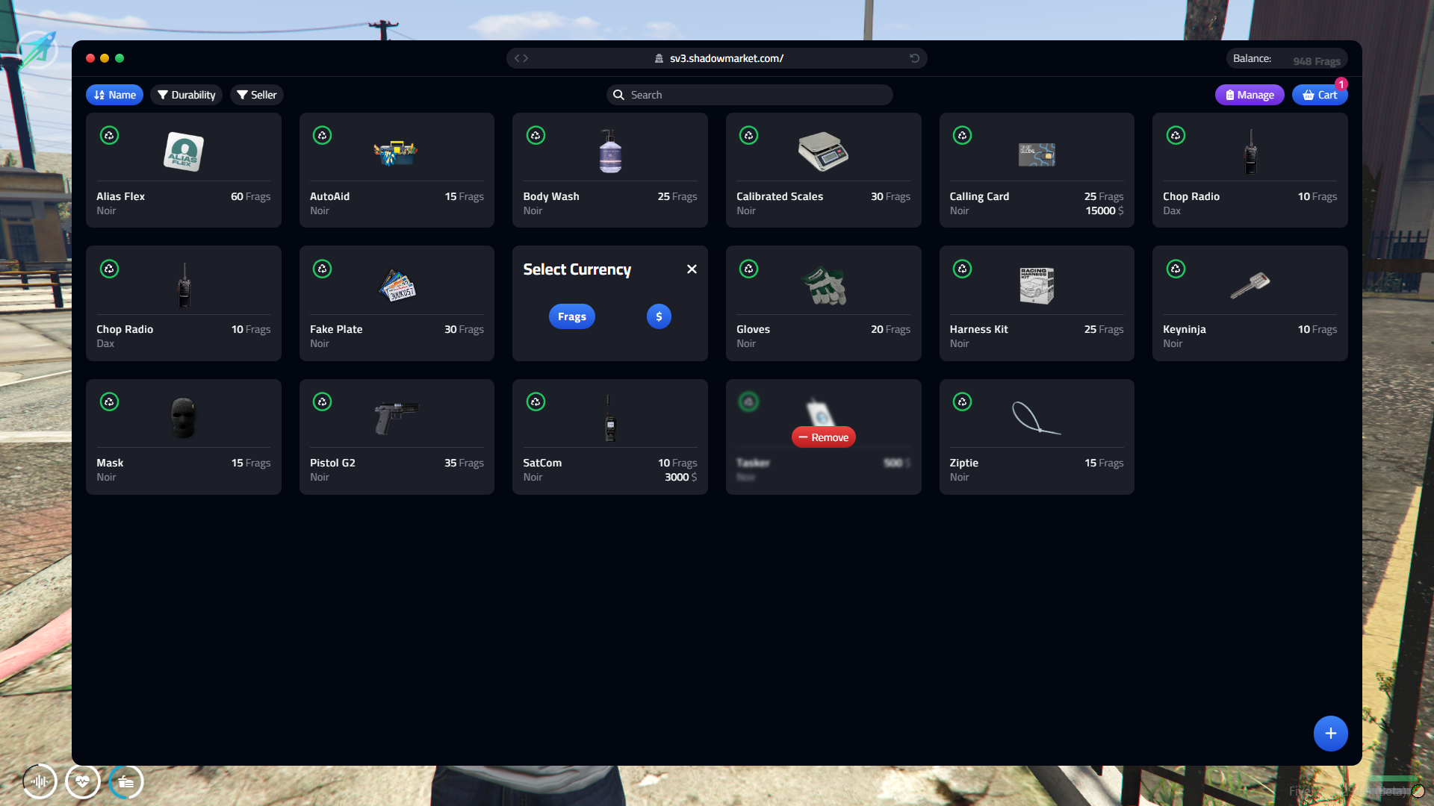Click the green badge on Harness Kit
The height and width of the screenshot is (806, 1434).
(x=963, y=269)
